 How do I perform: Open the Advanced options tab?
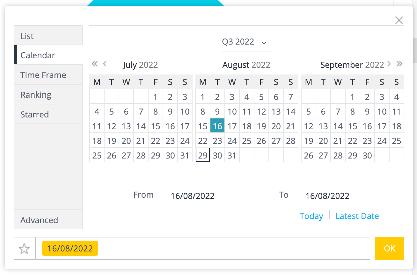click(x=48, y=220)
